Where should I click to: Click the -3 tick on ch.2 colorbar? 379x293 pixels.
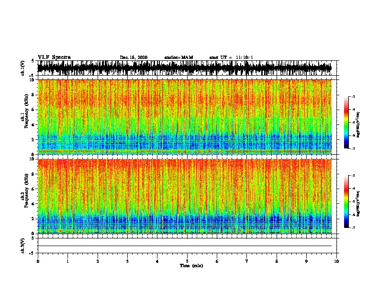pos(353,176)
